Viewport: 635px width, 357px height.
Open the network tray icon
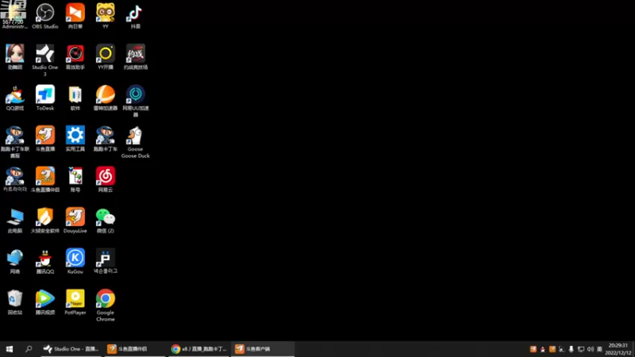point(581,349)
